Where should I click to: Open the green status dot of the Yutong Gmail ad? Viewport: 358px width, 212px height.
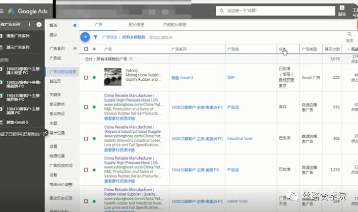click(x=94, y=77)
